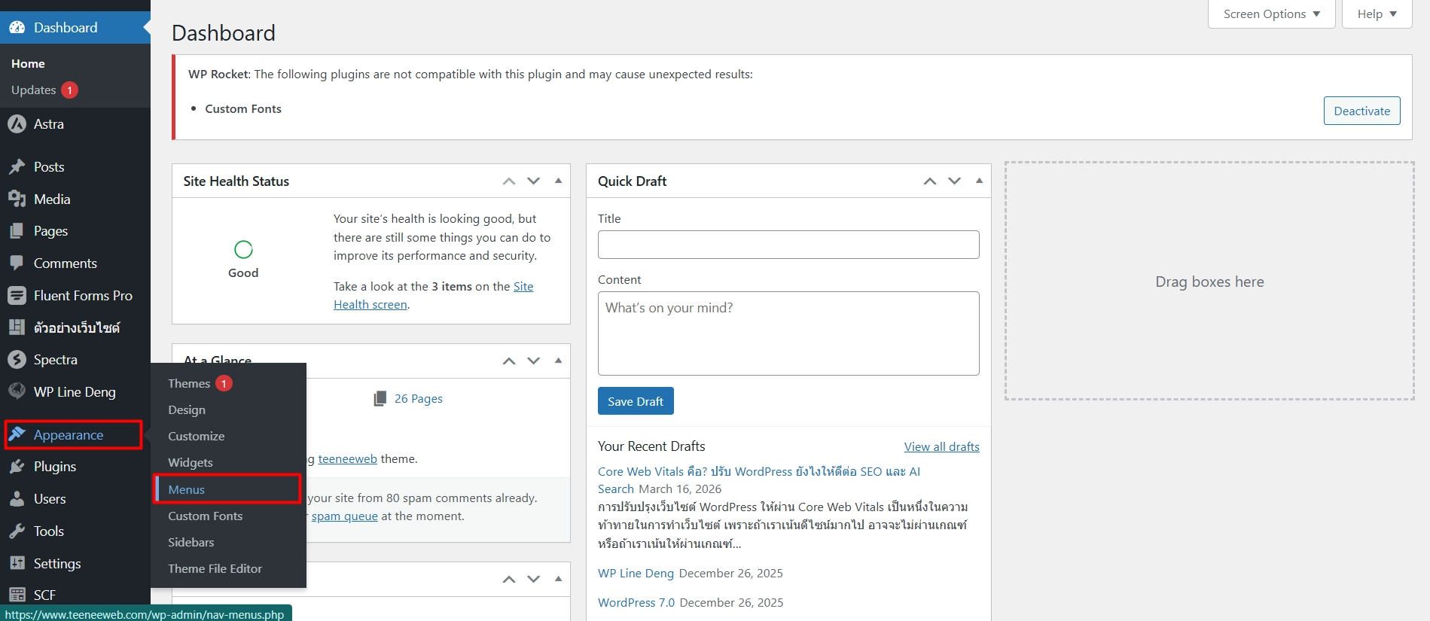Move Quick Draft box up

click(930, 181)
